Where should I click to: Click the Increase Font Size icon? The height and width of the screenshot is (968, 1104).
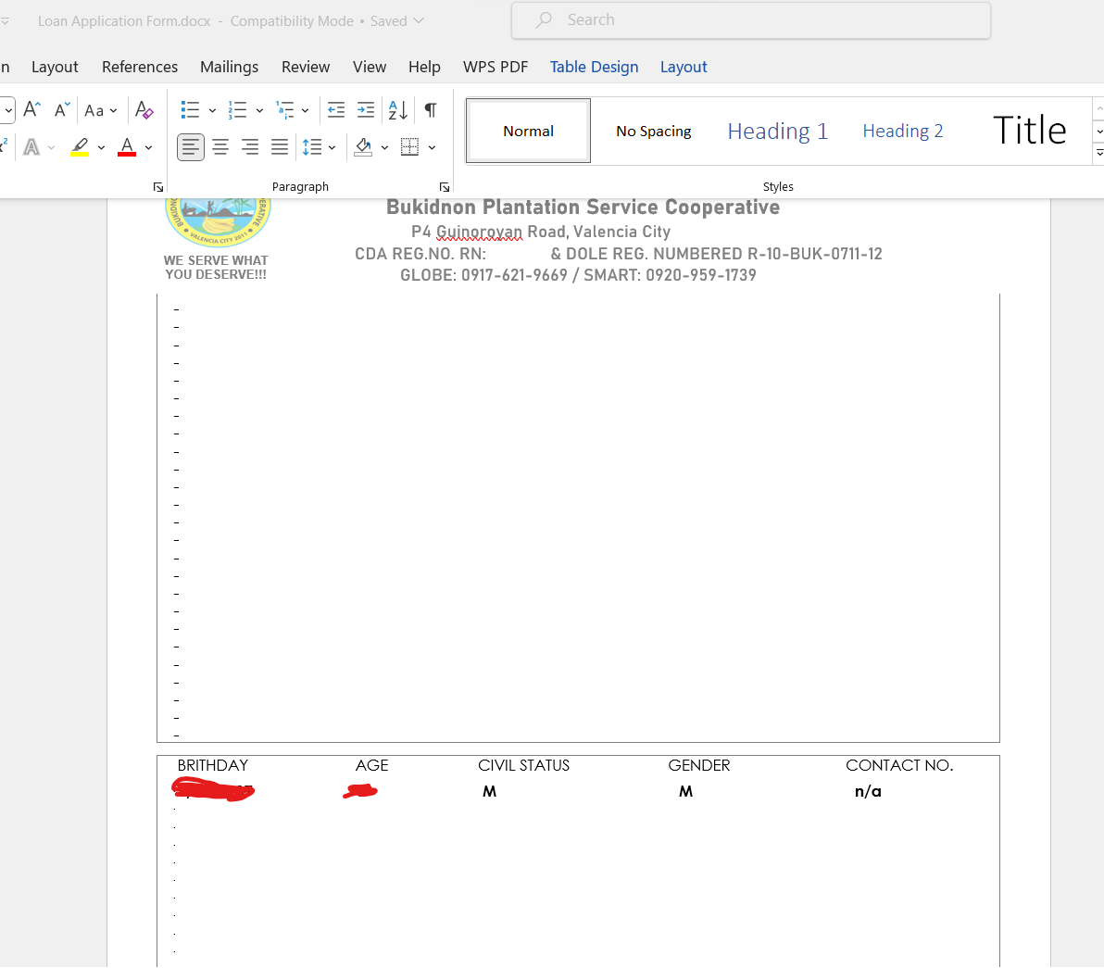(x=31, y=110)
